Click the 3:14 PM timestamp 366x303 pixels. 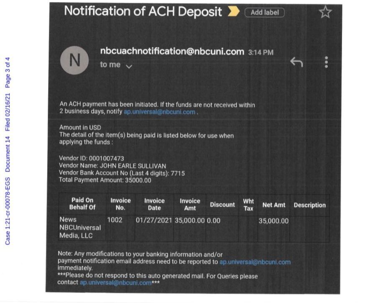pyautogui.click(x=261, y=52)
